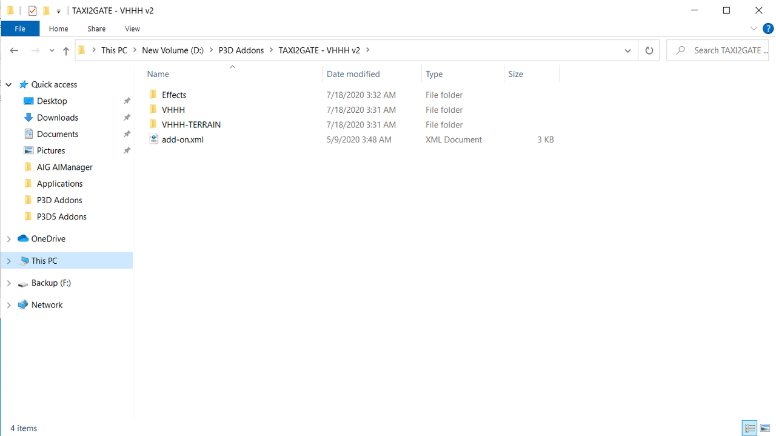Open the previous locations address dropdown
Screen dimensions: 776x436
627,50
